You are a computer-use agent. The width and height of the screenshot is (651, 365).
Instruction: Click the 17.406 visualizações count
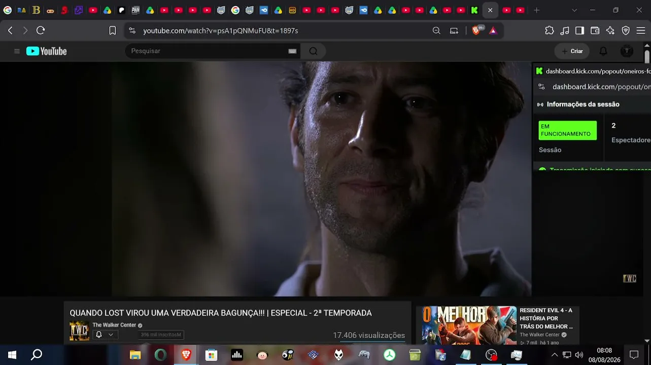[369, 335]
